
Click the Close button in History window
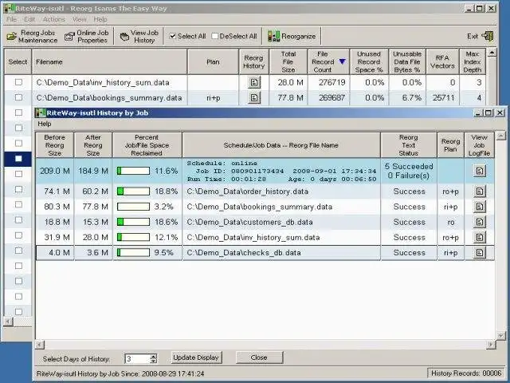click(x=259, y=357)
